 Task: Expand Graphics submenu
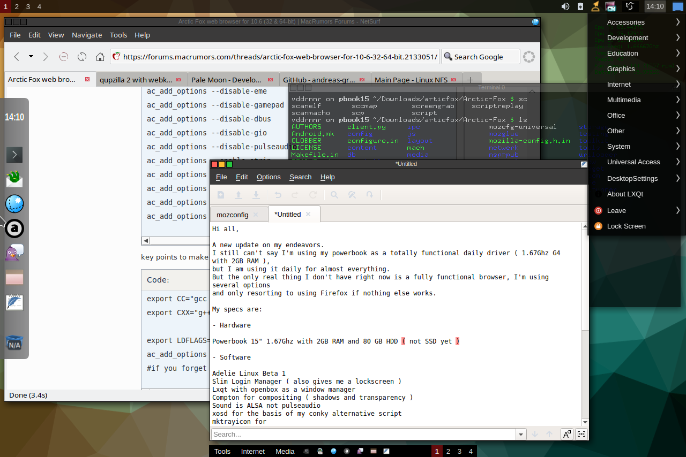pos(637,68)
